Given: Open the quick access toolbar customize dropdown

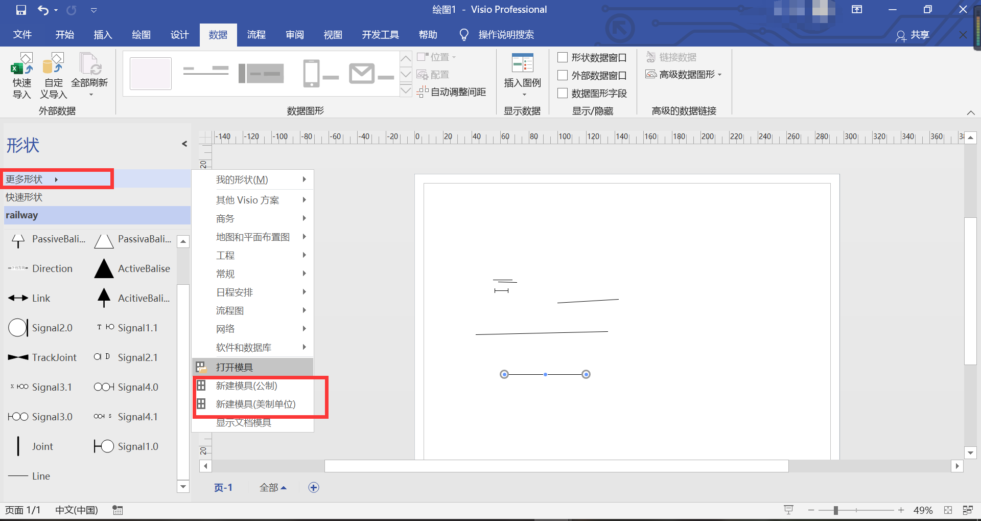Looking at the screenshot, I should click(x=94, y=10).
